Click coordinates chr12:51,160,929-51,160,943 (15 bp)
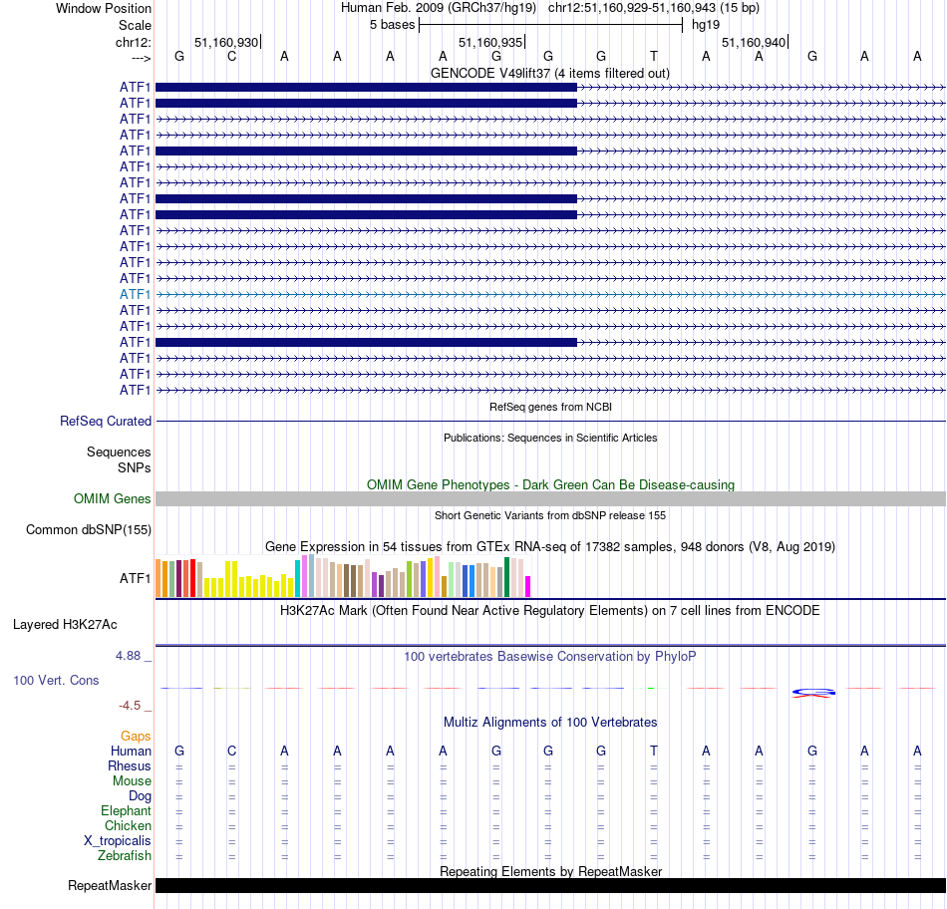Screen dimensions: 947x909 654,8
